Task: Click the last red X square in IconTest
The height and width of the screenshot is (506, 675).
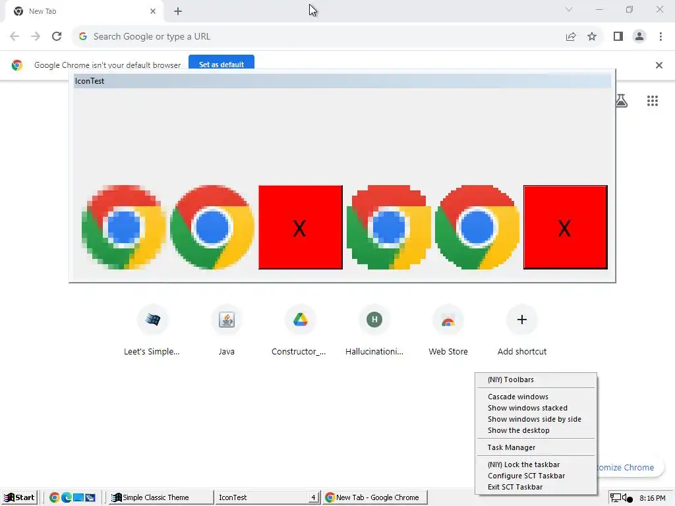Action: click(x=565, y=227)
